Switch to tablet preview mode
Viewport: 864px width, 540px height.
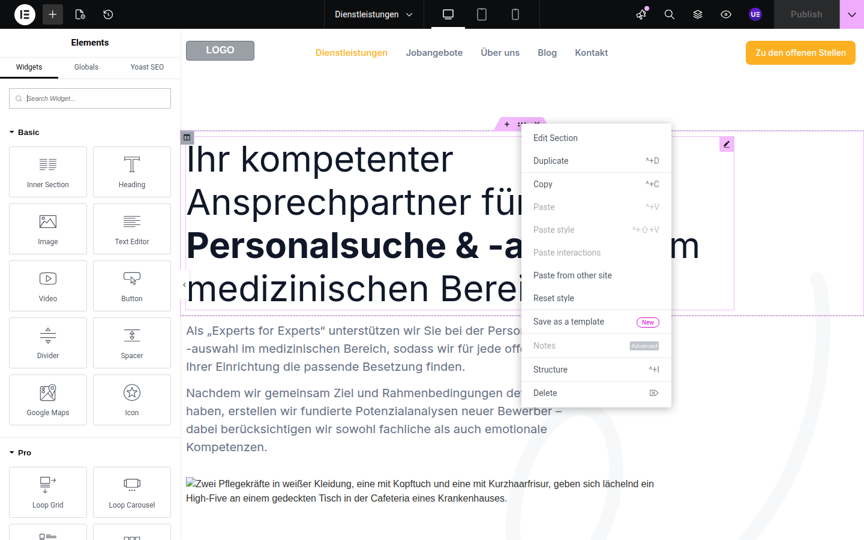[x=482, y=14]
